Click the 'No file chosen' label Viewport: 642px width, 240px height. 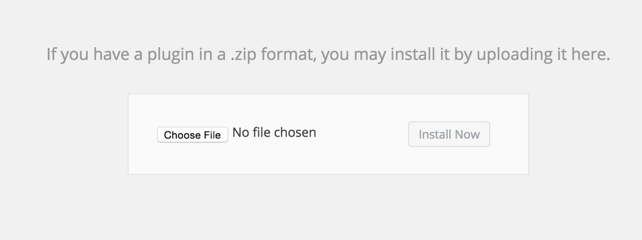274,133
